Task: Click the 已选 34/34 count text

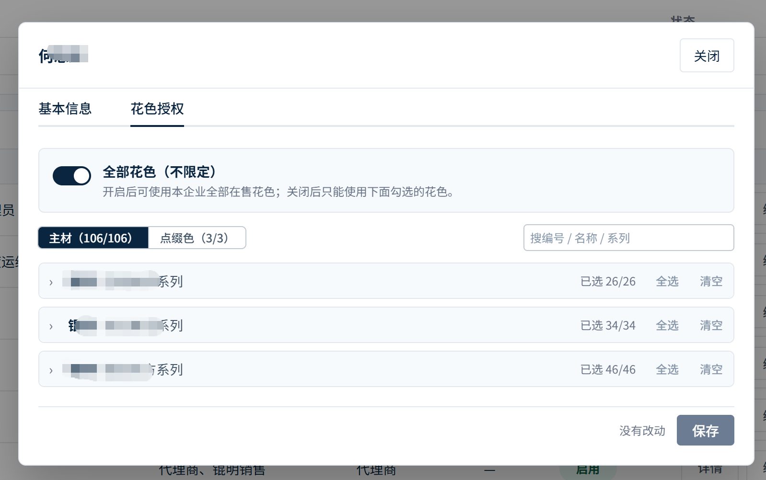Action: [608, 325]
